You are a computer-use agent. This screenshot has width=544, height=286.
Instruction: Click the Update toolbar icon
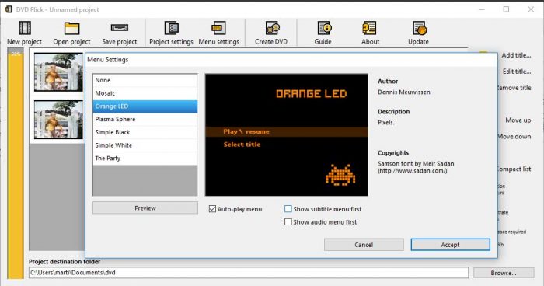tap(420, 28)
